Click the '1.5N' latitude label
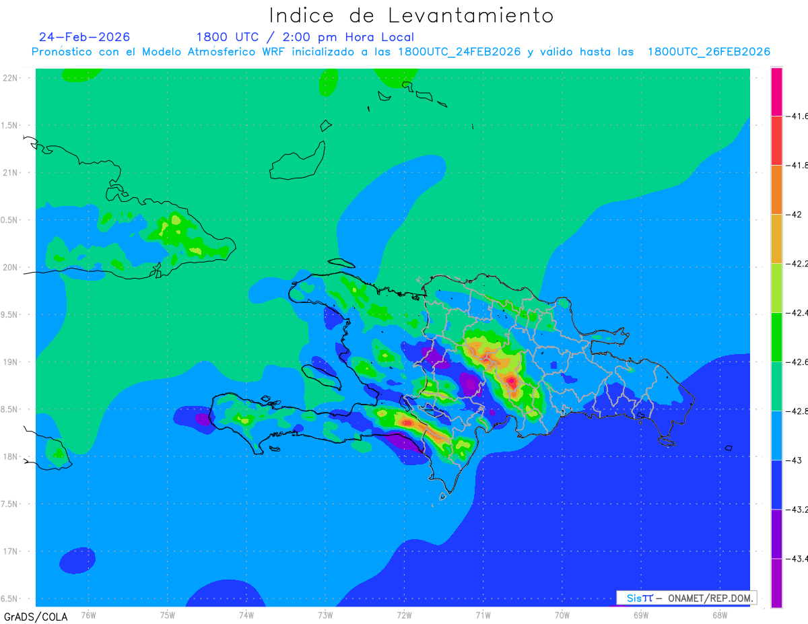Screen dimensions: 808x624 pos(10,125)
